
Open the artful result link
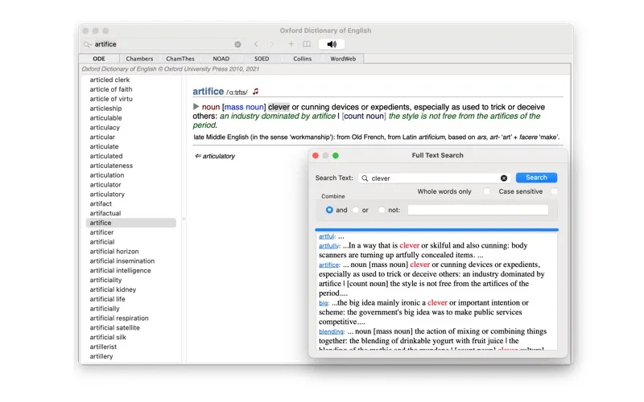click(x=326, y=236)
